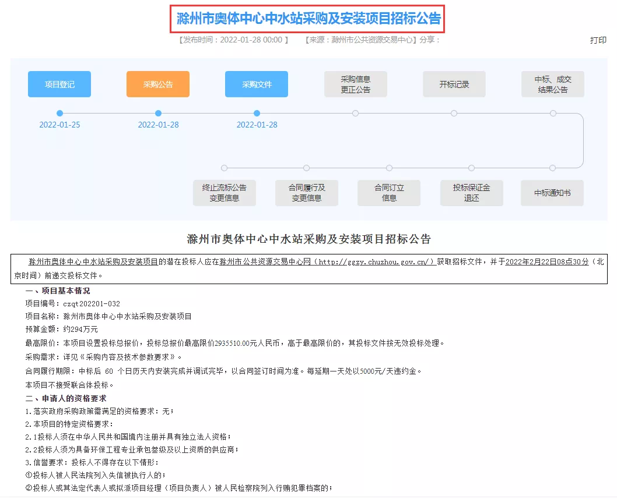Print the page using 打印 link

click(x=598, y=40)
